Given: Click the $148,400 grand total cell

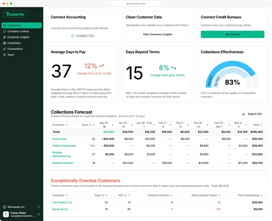Looking at the screenshot, I should click(257, 132).
